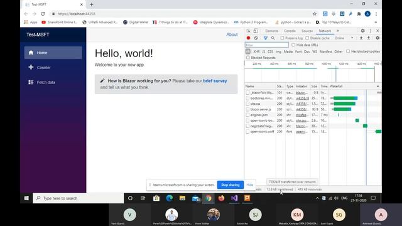This screenshot has width=402, height=226.
Task: Open DevTools settings gear beside the tabs
Action: (362, 31)
